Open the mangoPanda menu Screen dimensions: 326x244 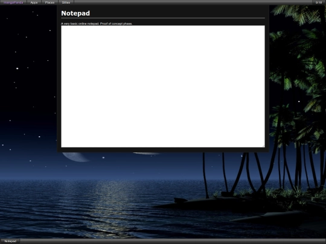[13, 2]
